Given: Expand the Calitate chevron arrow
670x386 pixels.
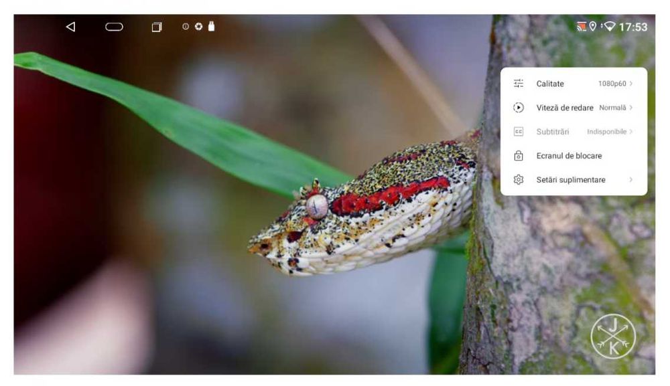Looking at the screenshot, I should 631,84.
